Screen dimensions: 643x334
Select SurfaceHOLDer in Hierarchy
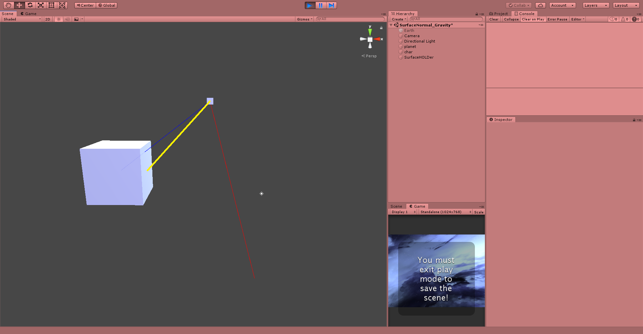419,57
